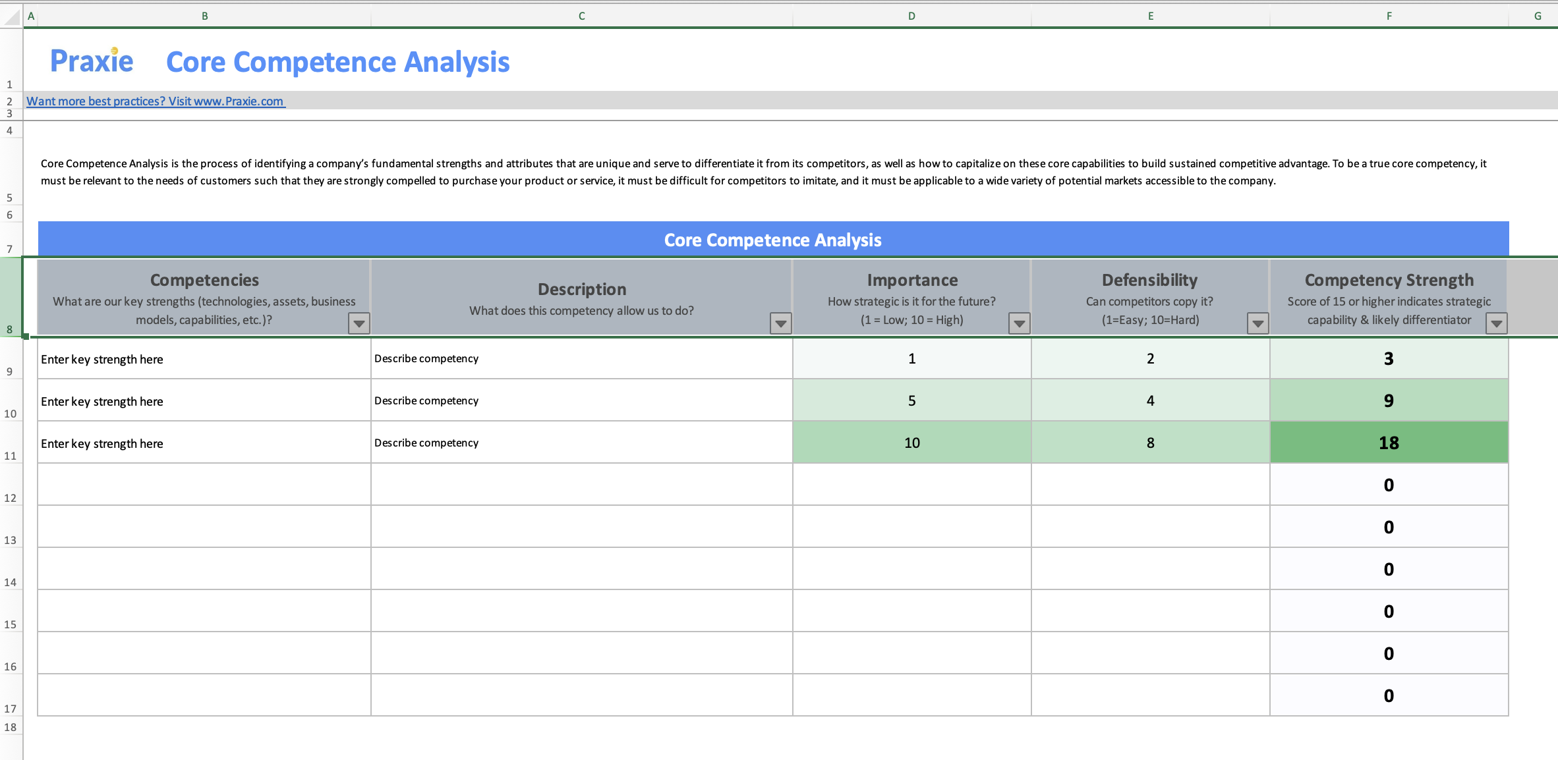Select the score 0 cell in row 12
Viewport: 1558px width, 760px height.
pos(1389,485)
